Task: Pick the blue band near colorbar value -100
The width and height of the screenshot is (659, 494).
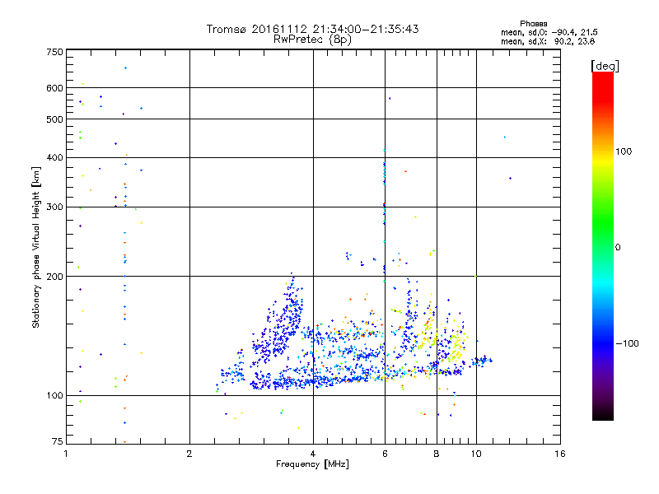Action: coord(603,343)
